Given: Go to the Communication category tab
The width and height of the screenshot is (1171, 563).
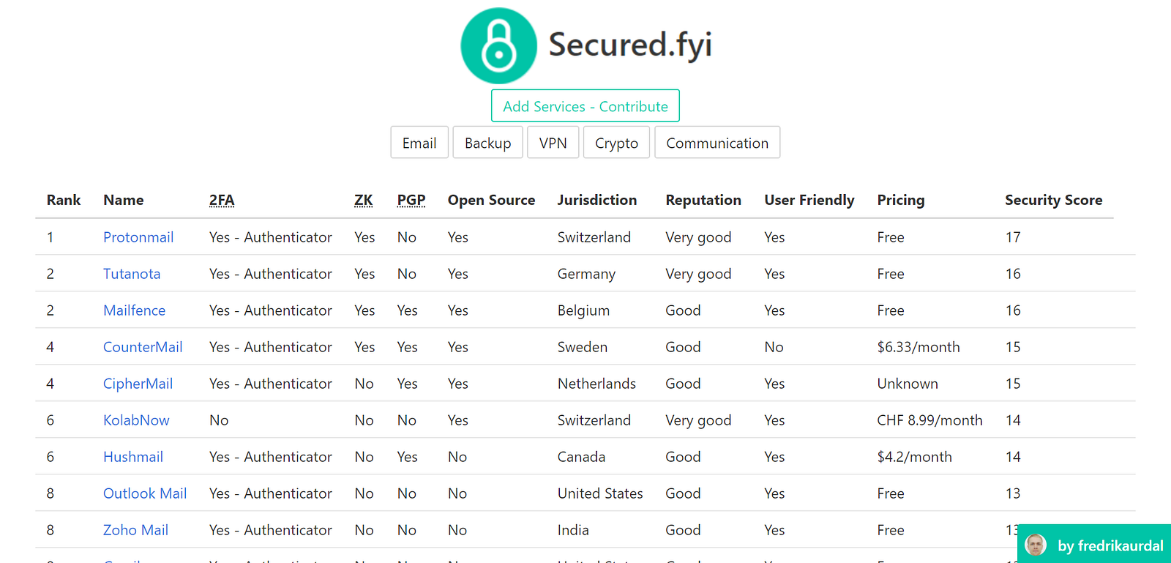Looking at the screenshot, I should pos(717,143).
